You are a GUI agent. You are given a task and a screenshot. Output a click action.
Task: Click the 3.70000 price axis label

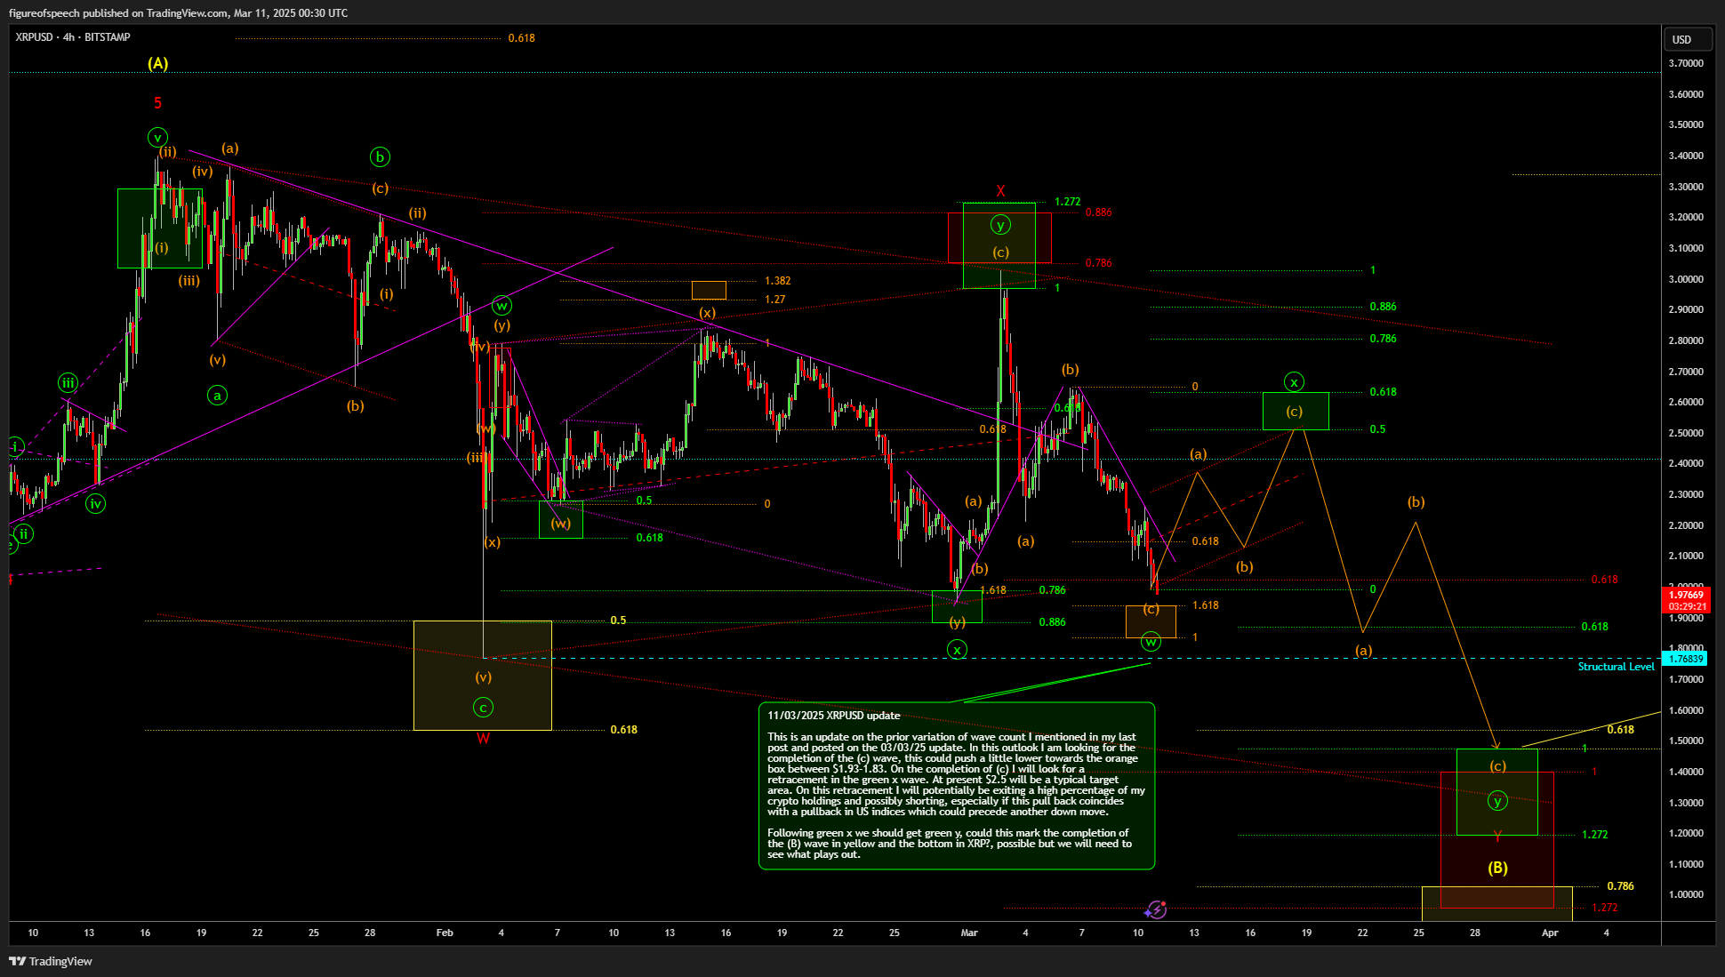click(1686, 63)
